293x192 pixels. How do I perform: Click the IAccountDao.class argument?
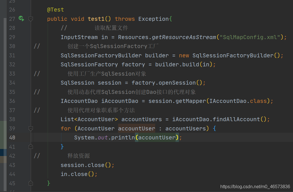pos(238,101)
